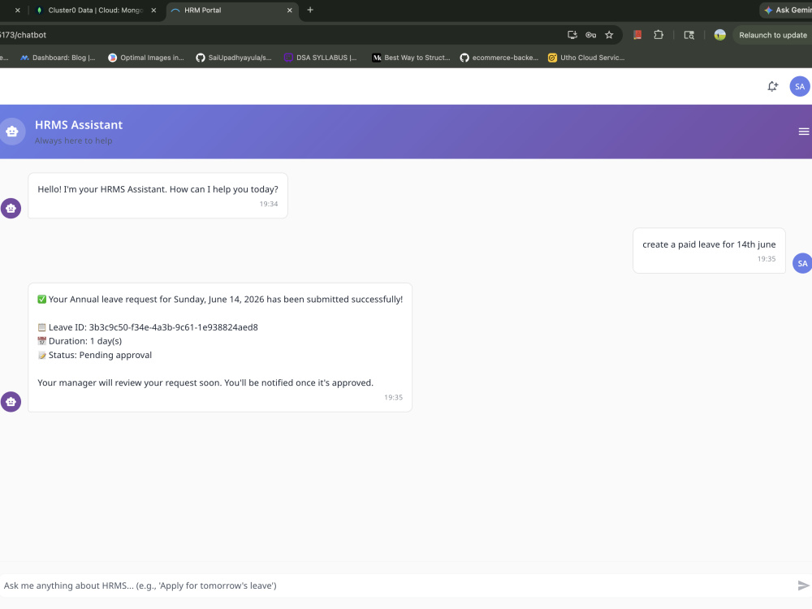
Task: Click the create a paid leave message
Action: [709, 244]
